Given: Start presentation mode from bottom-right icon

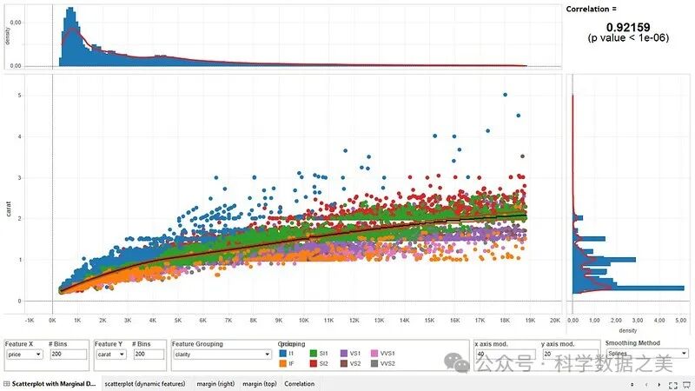Looking at the screenshot, I should point(685,384).
